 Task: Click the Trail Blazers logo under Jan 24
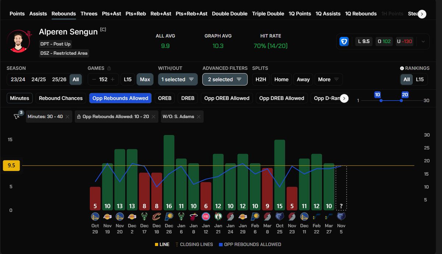[231, 216]
